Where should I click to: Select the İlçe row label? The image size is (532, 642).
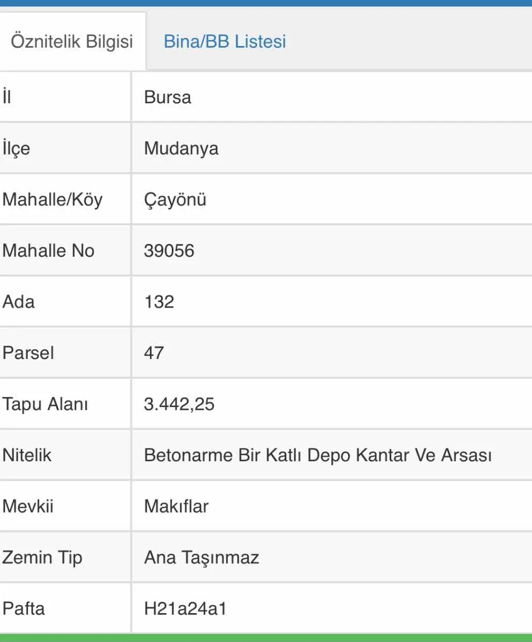[x=16, y=148]
